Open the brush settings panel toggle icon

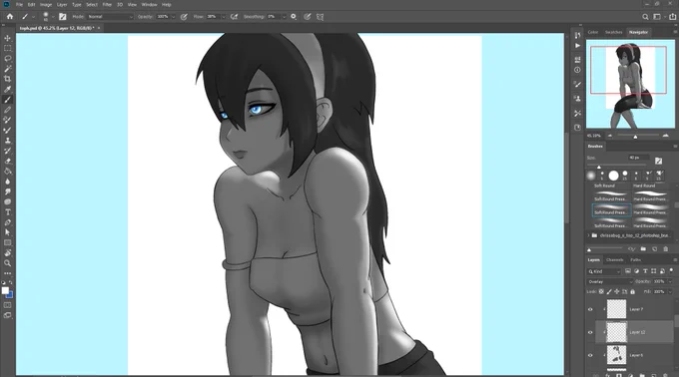pyautogui.click(x=62, y=16)
